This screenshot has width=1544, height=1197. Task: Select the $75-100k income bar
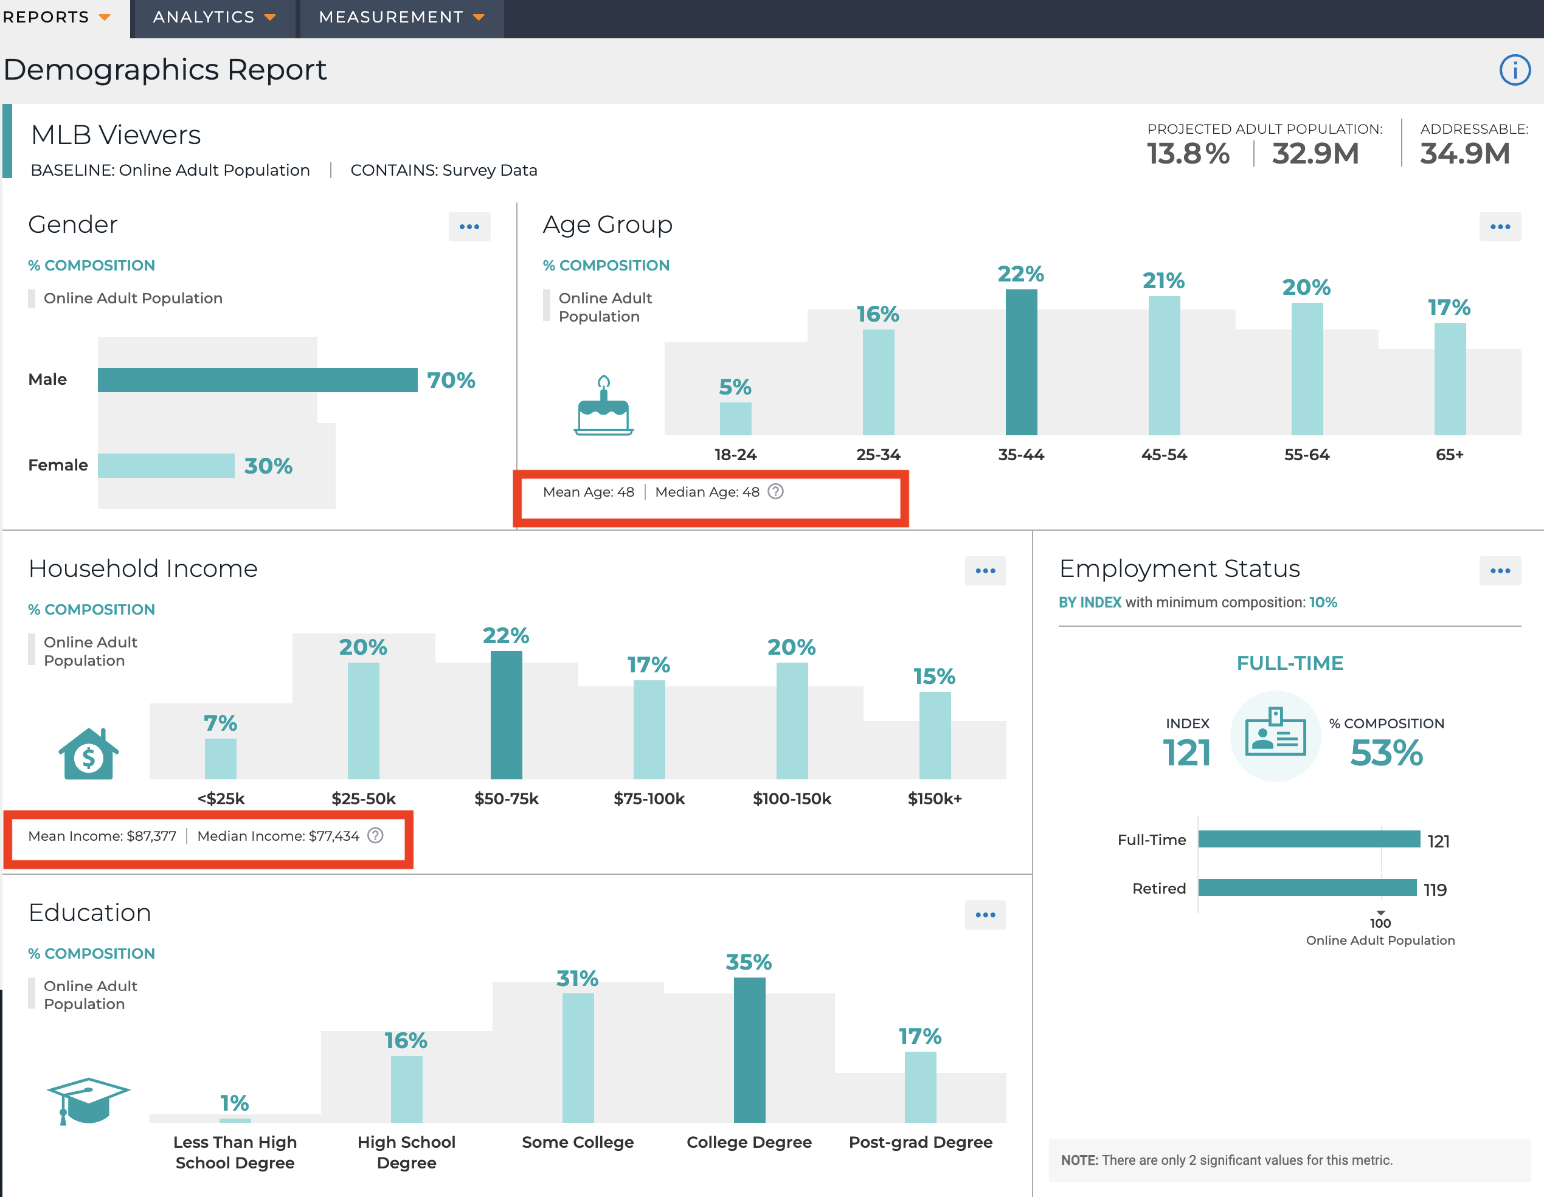pyautogui.click(x=649, y=730)
